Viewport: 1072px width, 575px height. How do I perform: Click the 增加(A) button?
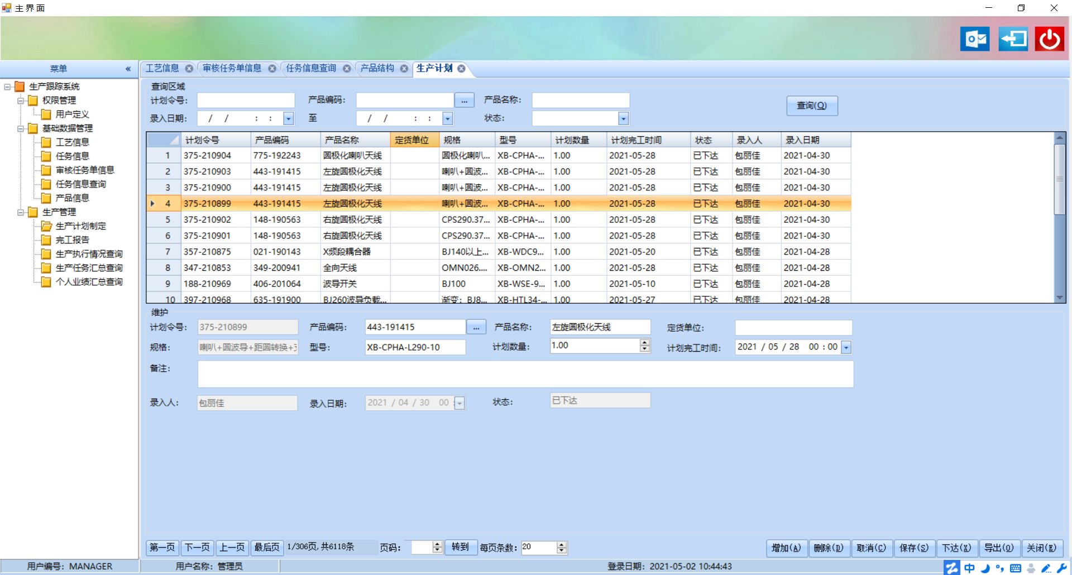(x=786, y=548)
